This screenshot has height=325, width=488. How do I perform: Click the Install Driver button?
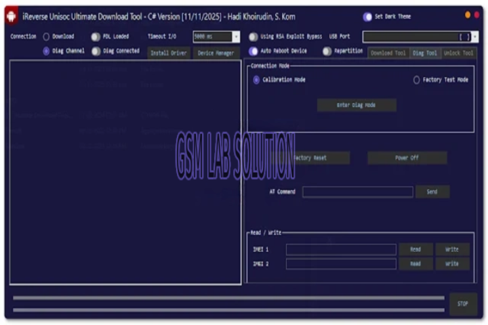169,53
